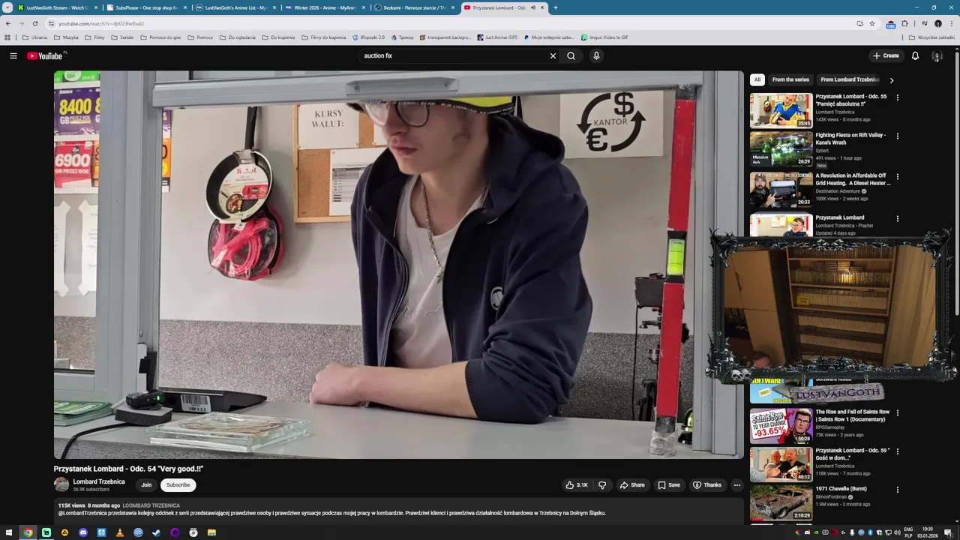Start voice search with the microphone
This screenshot has height=540, width=960.
596,55
